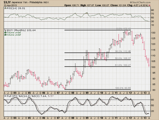Click the 50.0%: 106.37 Fibonacci label
This screenshot has height=120, width=159.
pyautogui.click(x=123, y=58)
